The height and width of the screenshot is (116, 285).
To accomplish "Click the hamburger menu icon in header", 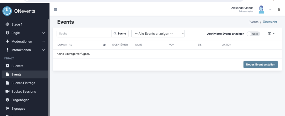I will 56,9.
